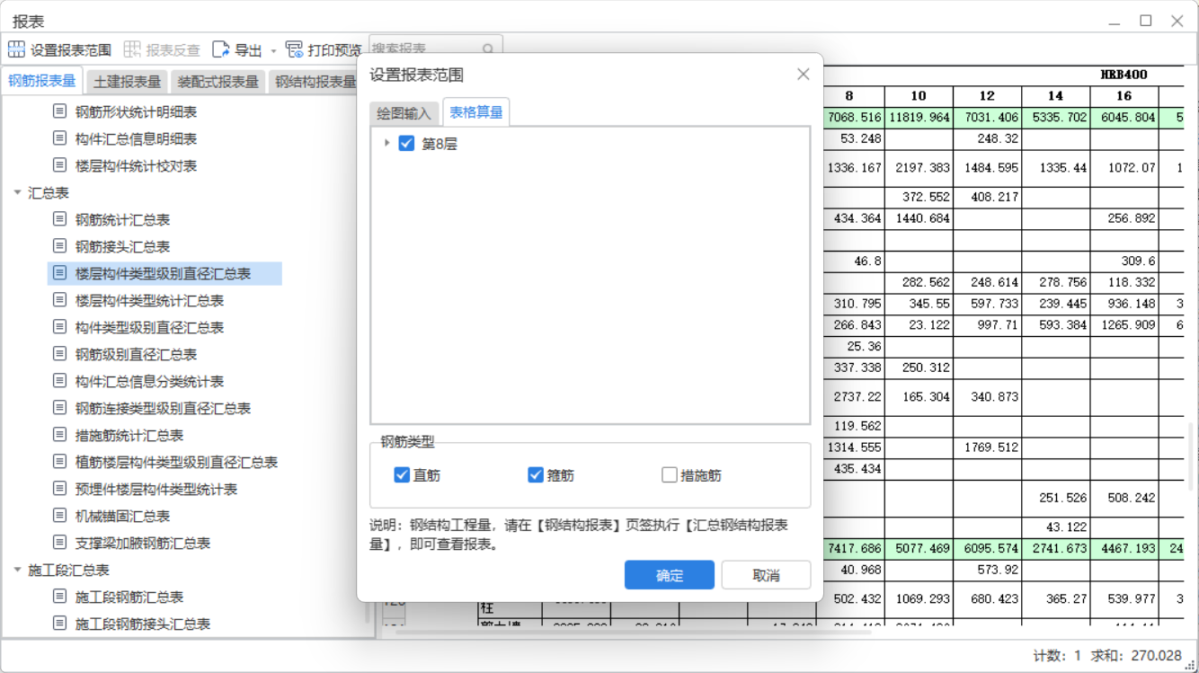Click the report icon beside 钢筋统计汇总表
This screenshot has height=673, width=1199.
click(58, 218)
